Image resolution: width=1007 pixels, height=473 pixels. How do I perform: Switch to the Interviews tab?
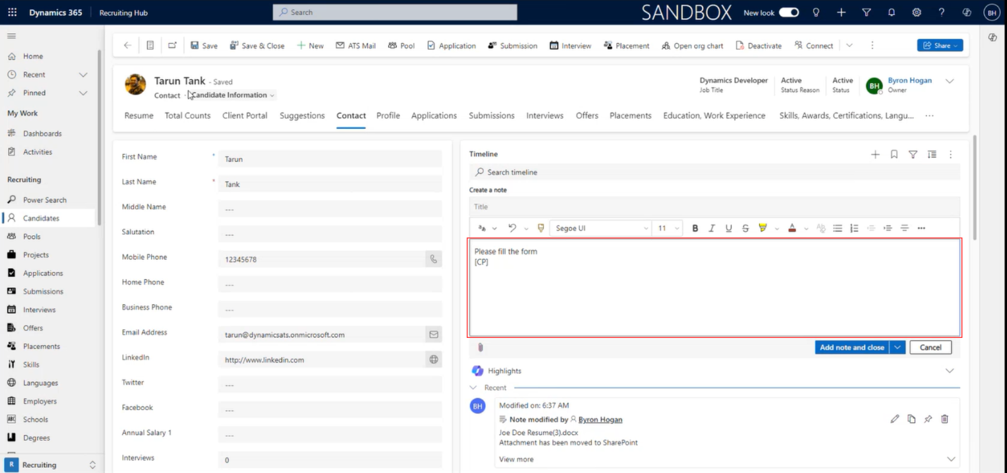point(544,116)
